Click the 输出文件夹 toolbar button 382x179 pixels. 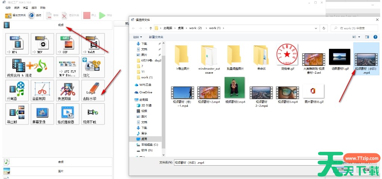pos(15,15)
